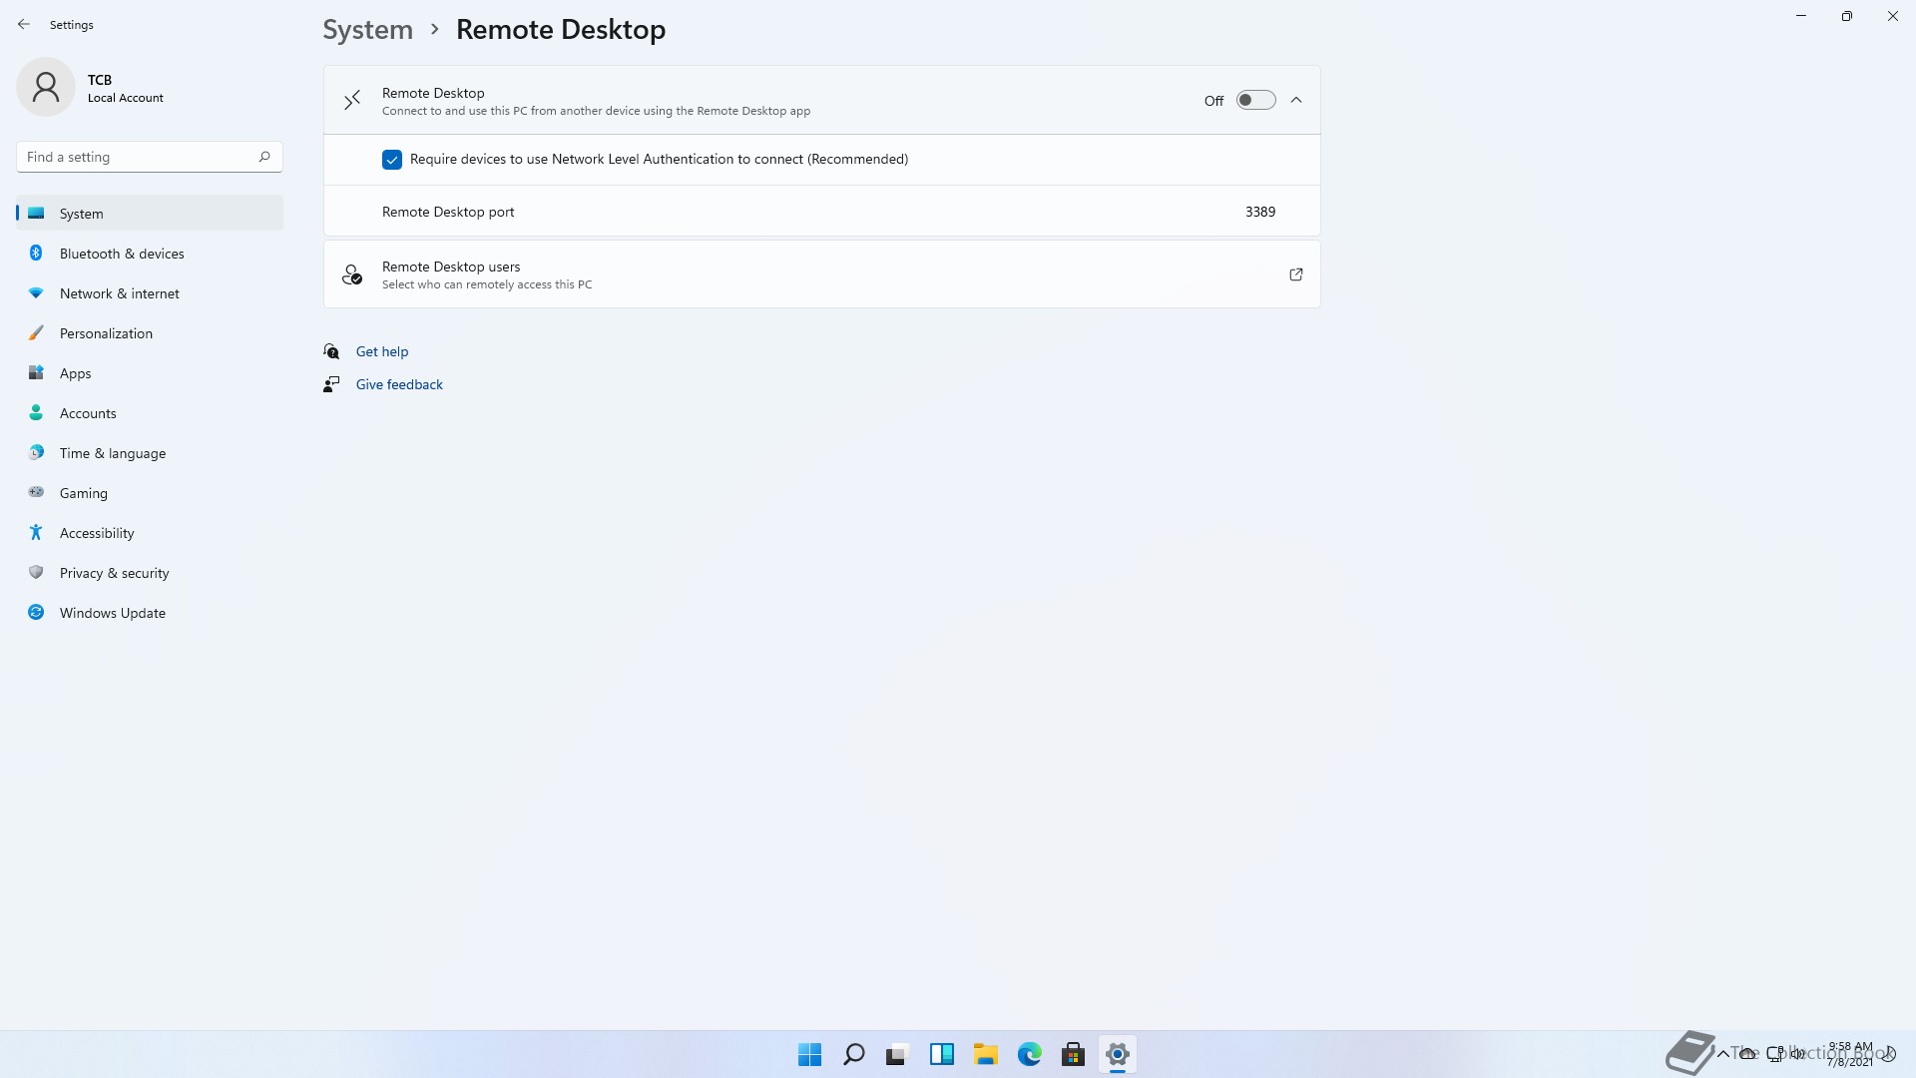Click the Remote Desktop arrows icon
The image size is (1916, 1078).
point(352,100)
